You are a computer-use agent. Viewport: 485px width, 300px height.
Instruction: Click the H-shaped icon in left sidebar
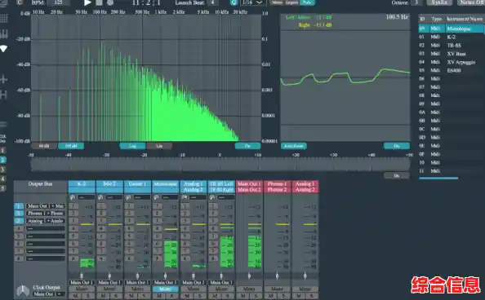pos(4,95)
